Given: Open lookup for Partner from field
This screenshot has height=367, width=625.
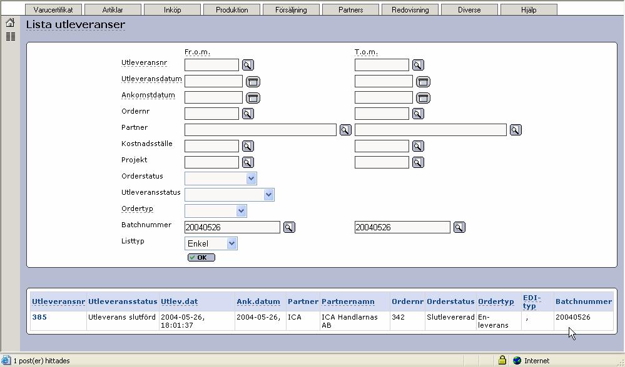Looking at the screenshot, I should click(345, 130).
